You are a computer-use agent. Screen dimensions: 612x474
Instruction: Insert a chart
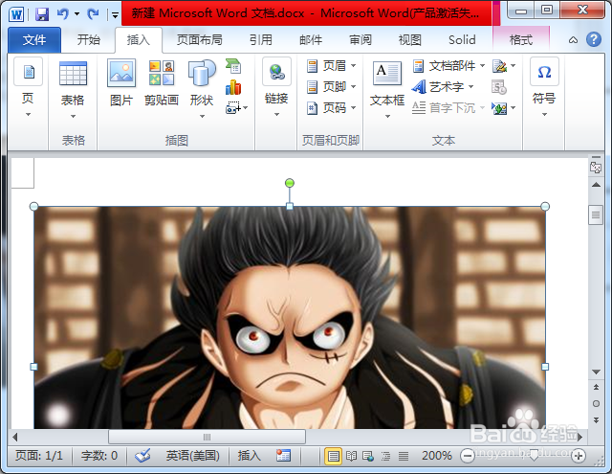point(233,87)
